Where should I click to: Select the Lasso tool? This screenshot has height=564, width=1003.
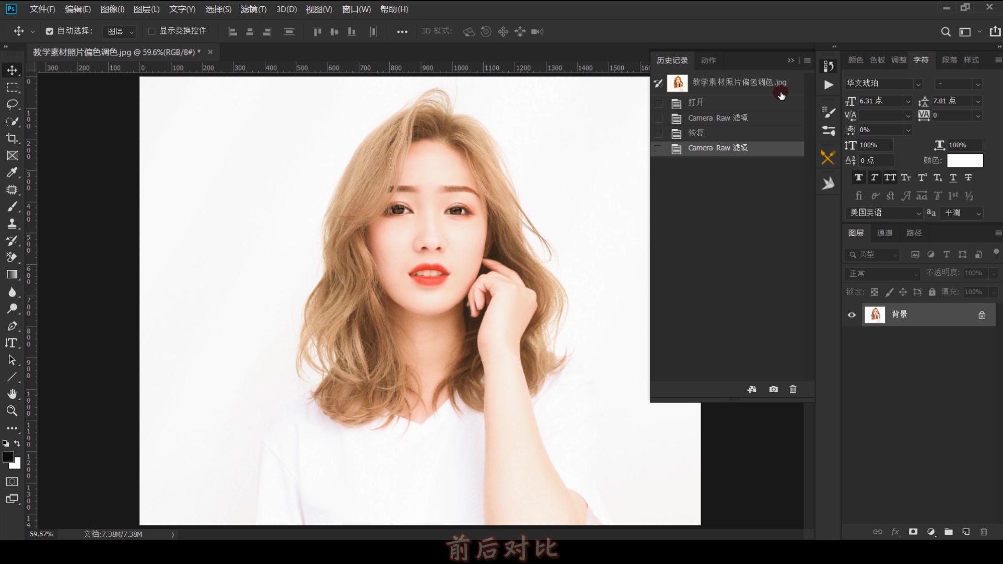[12, 104]
